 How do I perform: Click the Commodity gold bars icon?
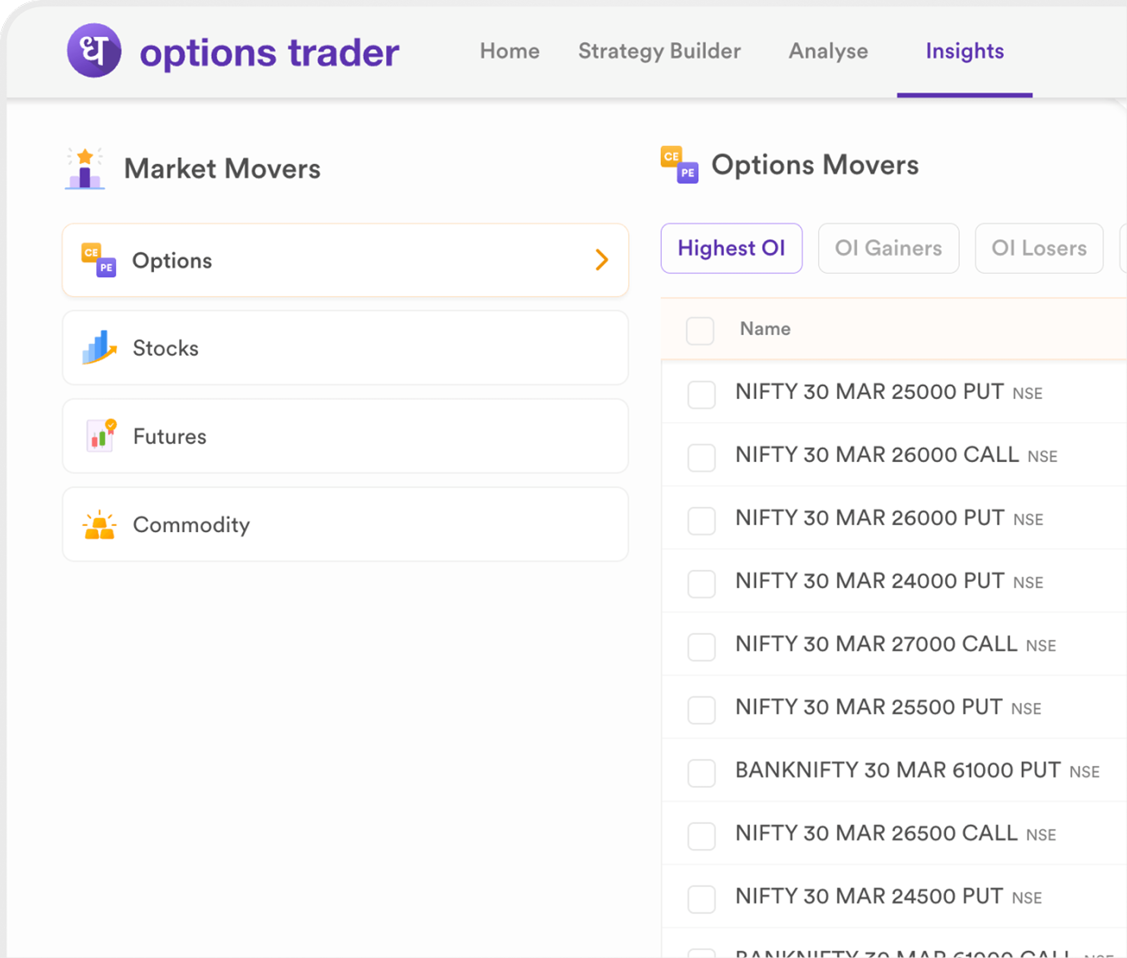tap(99, 525)
